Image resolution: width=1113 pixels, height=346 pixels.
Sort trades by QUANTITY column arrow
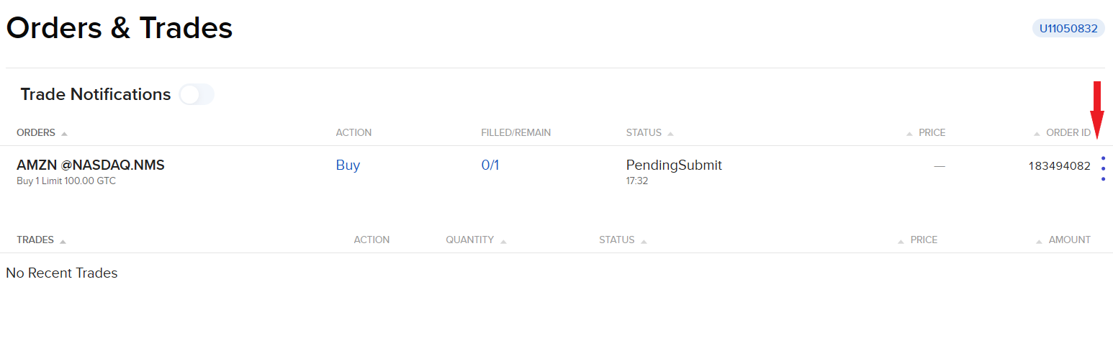(503, 241)
